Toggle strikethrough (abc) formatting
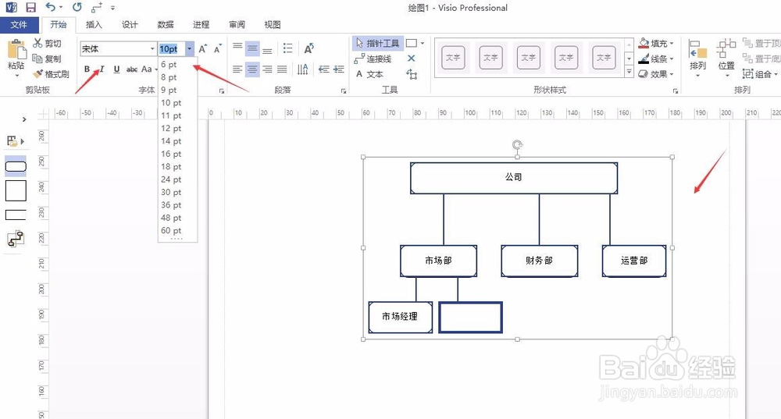 131,69
